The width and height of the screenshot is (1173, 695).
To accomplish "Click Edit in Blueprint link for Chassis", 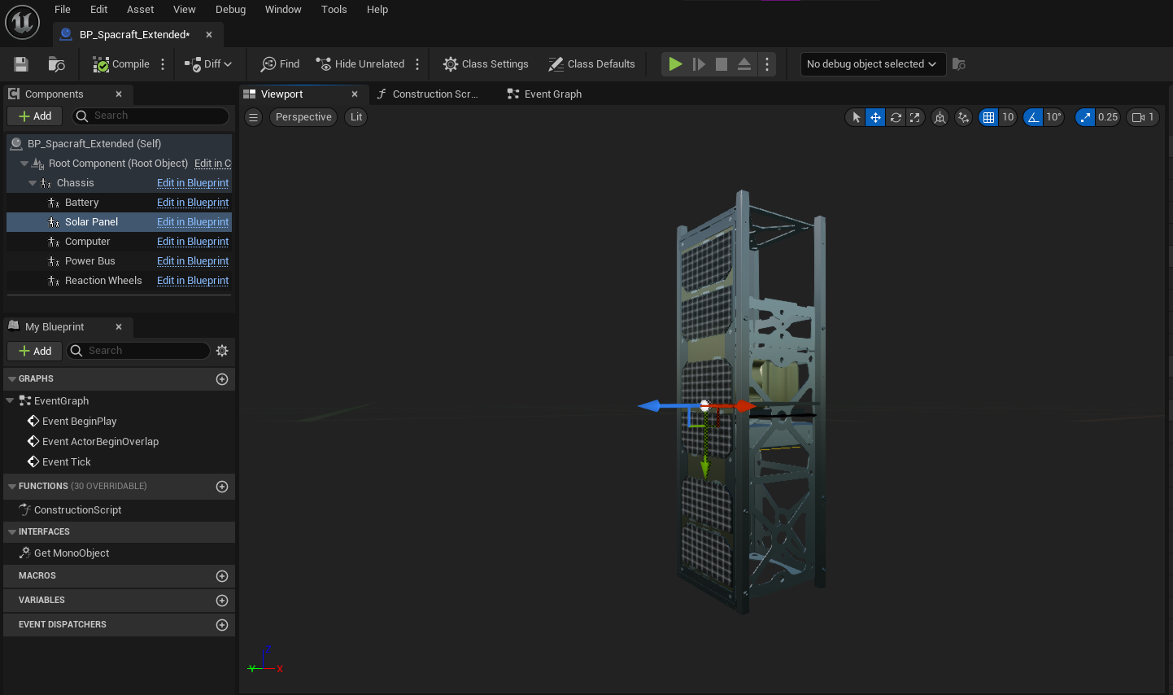I will tap(193, 183).
